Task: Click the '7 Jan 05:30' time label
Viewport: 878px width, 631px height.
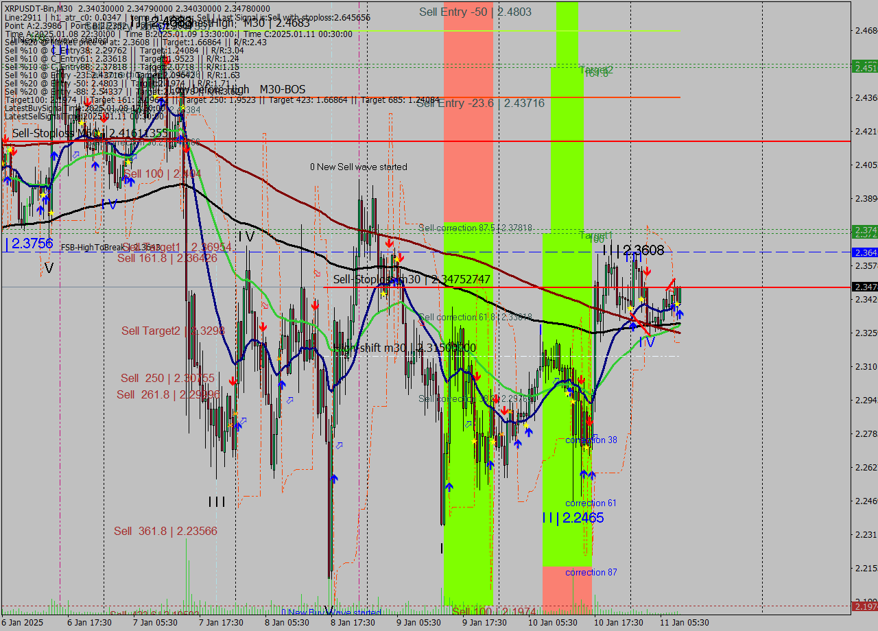Action: point(155,623)
